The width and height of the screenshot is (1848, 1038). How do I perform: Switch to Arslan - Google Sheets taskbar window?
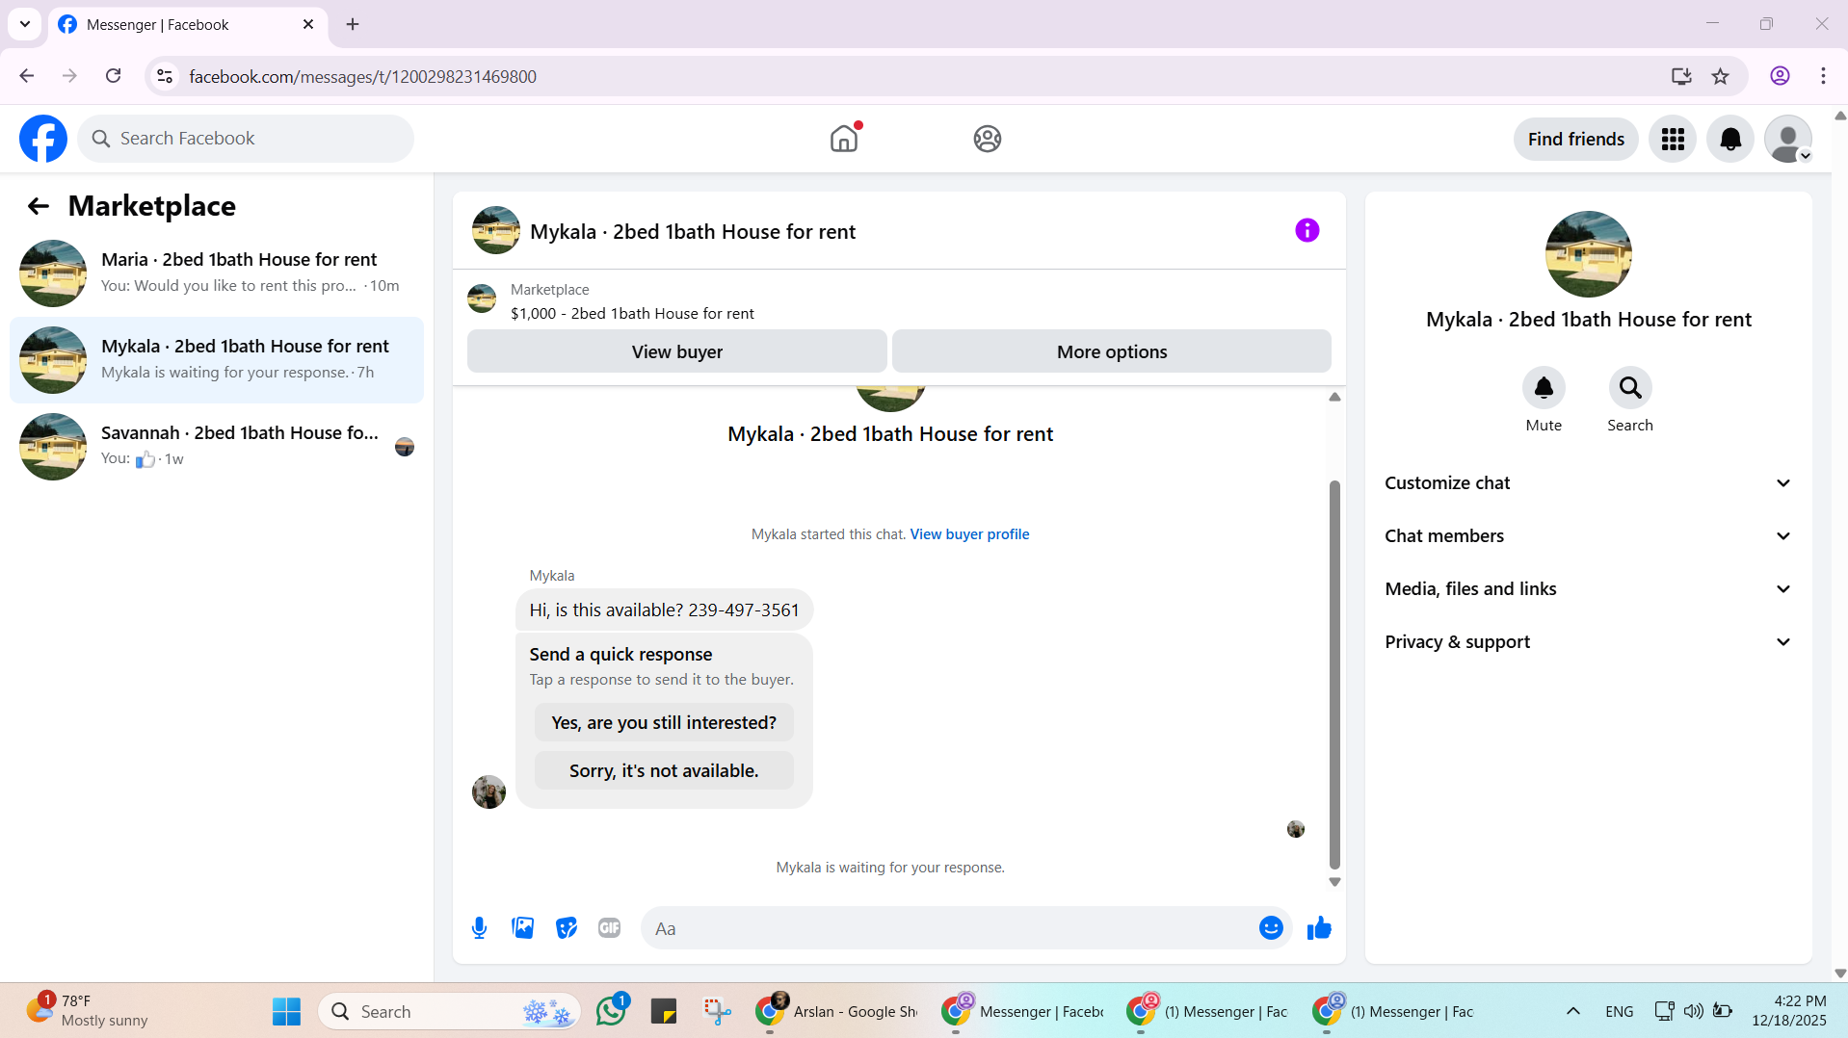click(836, 1012)
